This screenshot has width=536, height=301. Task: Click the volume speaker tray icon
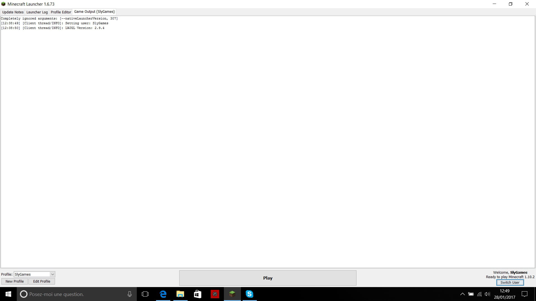487,294
